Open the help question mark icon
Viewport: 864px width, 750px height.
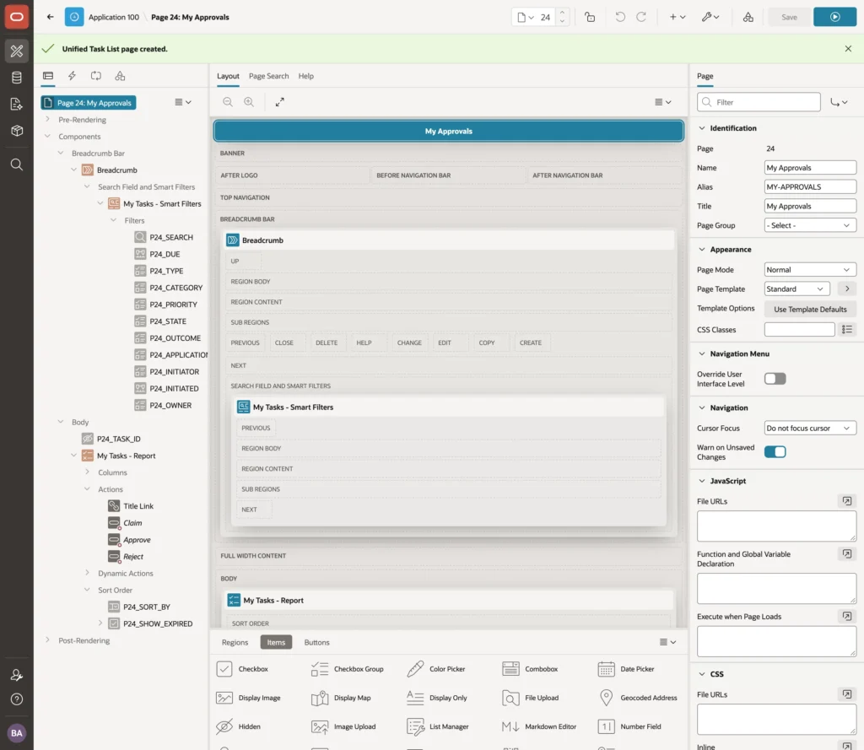[x=17, y=699]
